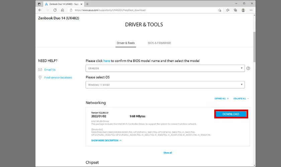Click the 'here' BIOS model link
281x167 pixels.
(x=107, y=61)
